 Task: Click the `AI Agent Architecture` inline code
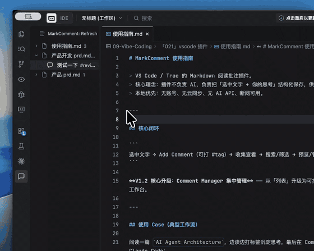188,242
